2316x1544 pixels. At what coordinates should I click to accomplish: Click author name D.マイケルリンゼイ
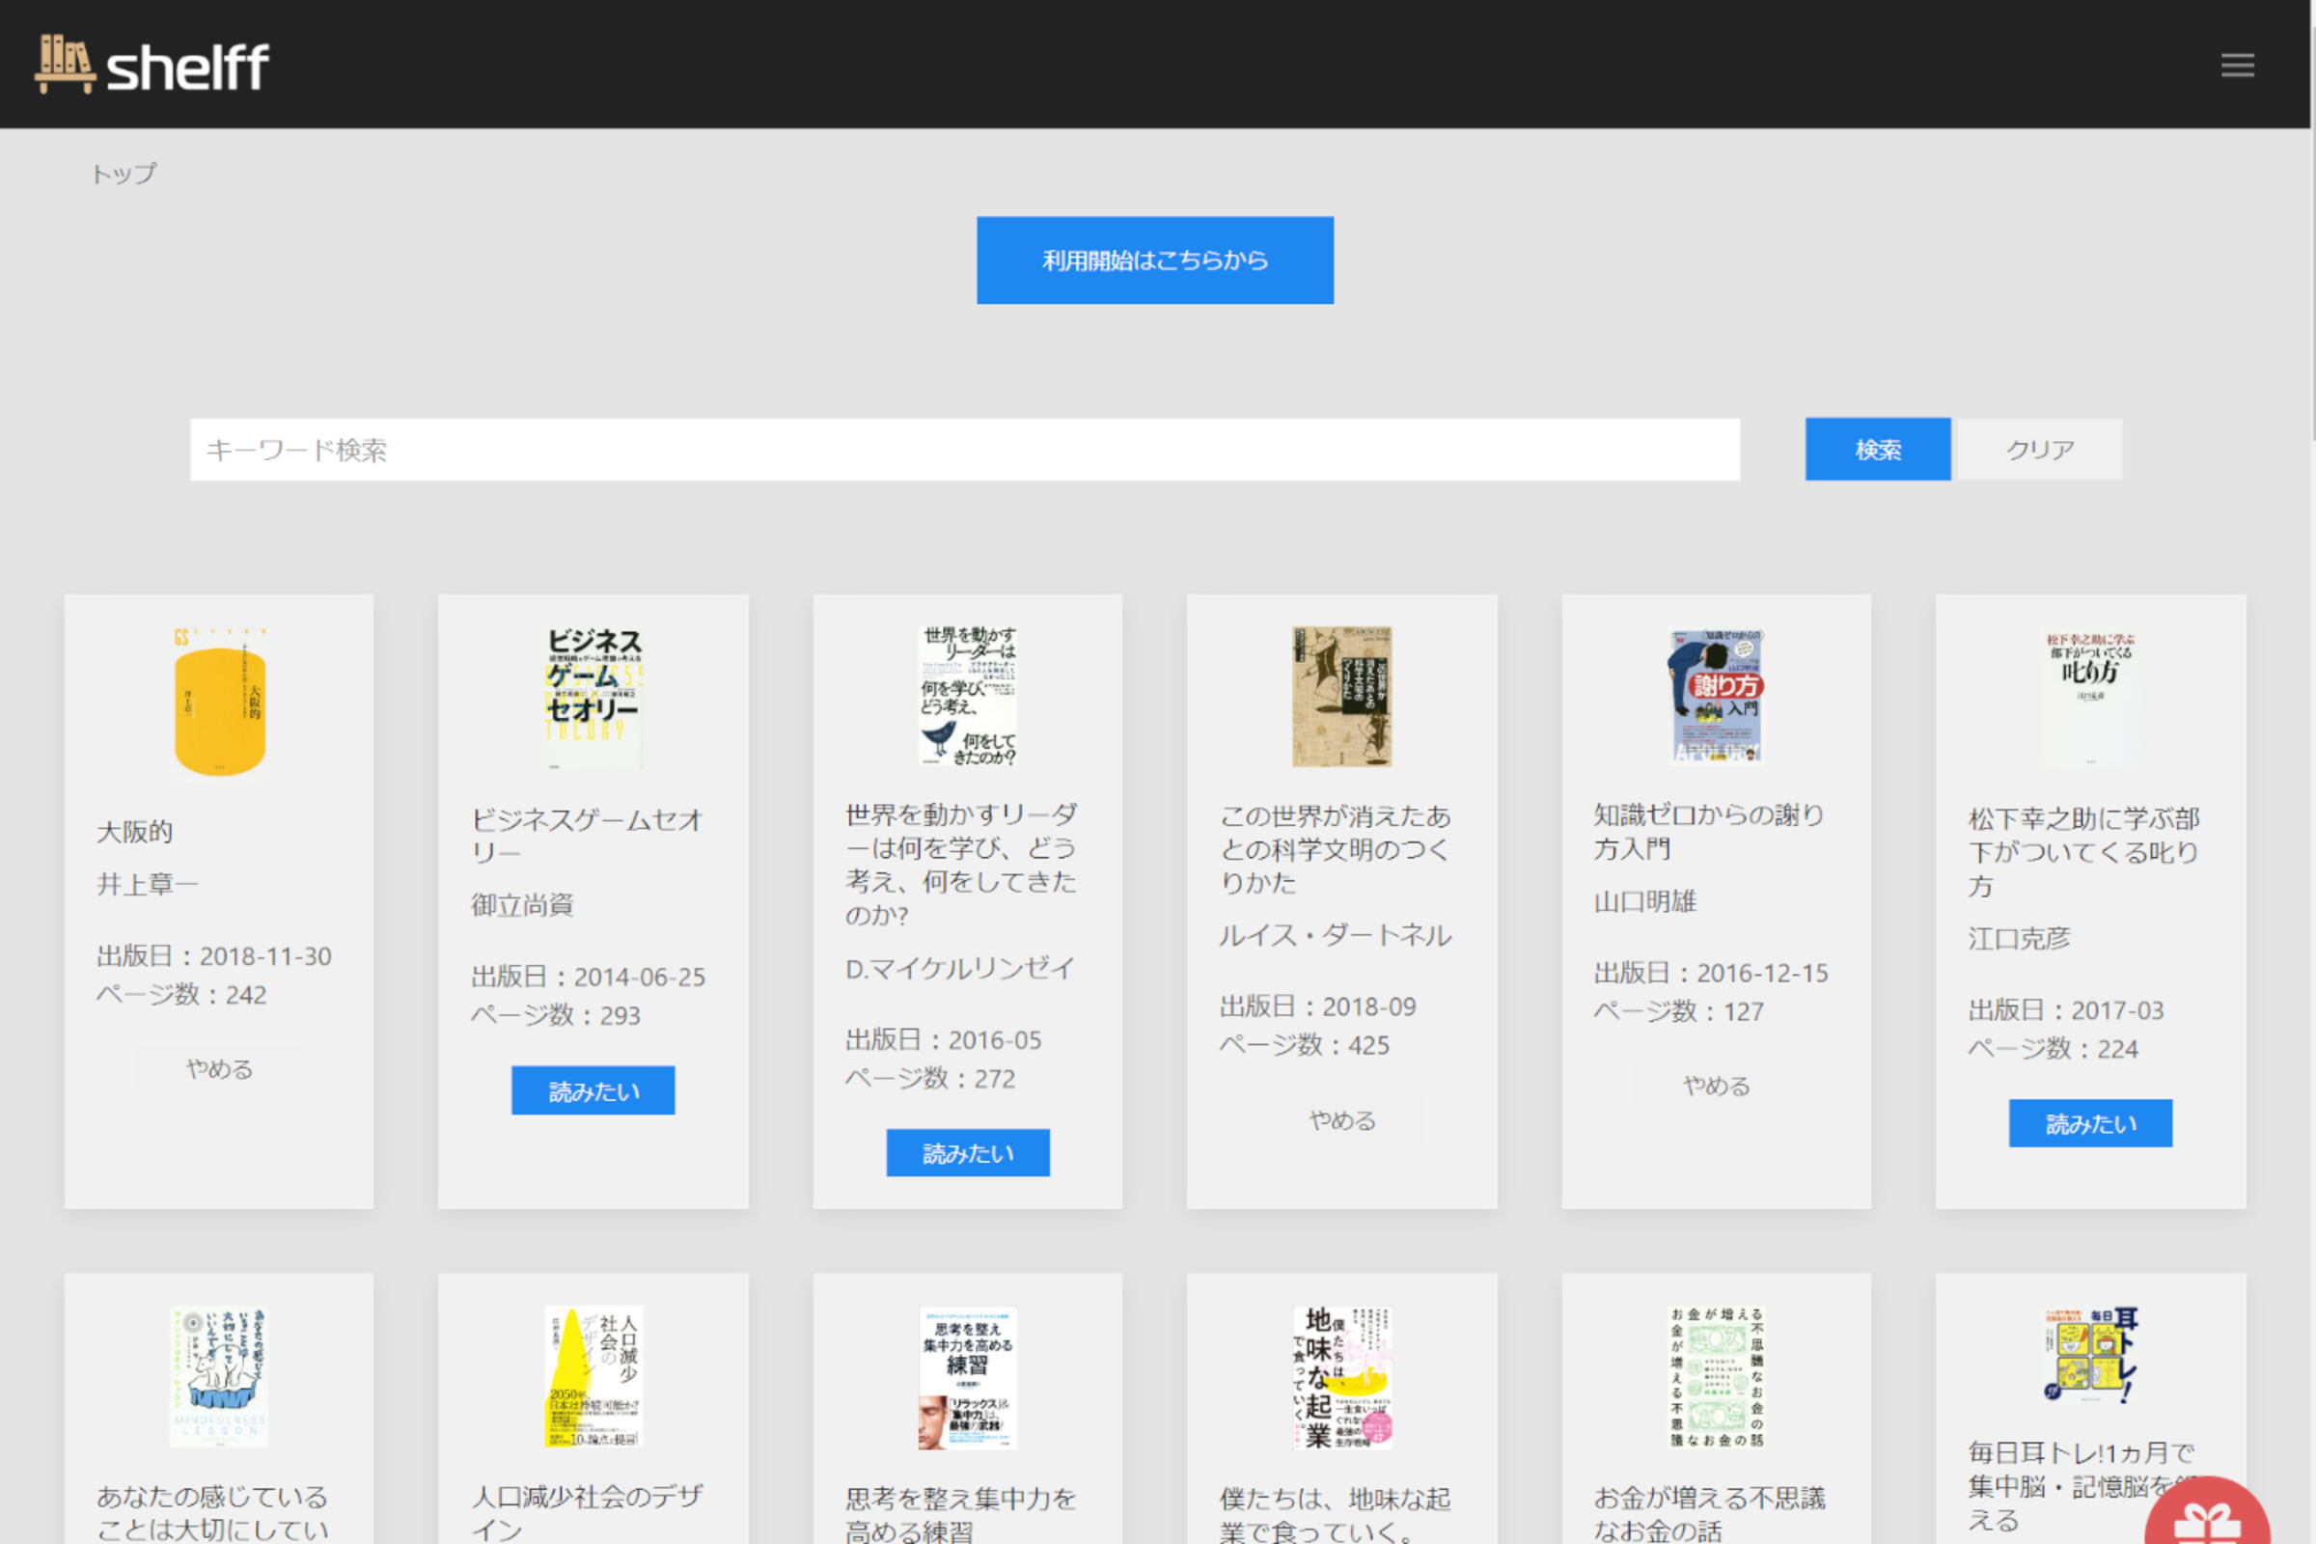click(x=960, y=968)
